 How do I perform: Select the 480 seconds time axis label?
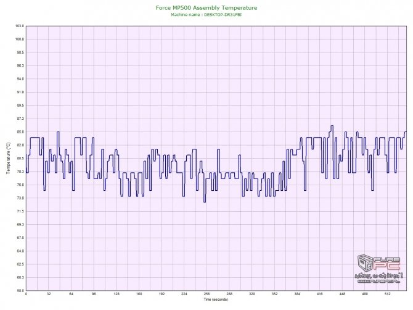coord(365,294)
